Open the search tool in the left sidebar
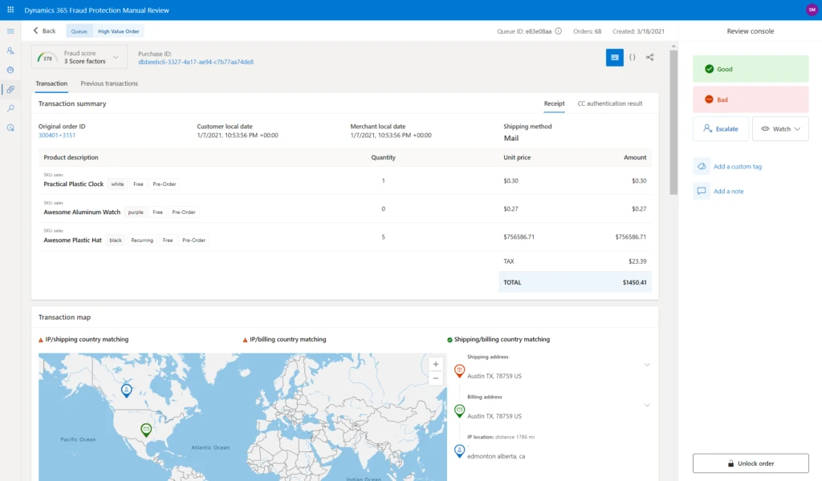Screen dimensions: 822x481 (10, 109)
